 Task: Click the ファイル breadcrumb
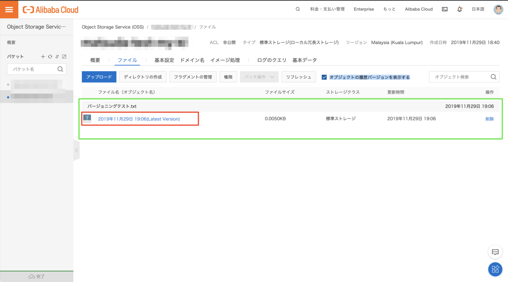[x=207, y=27]
